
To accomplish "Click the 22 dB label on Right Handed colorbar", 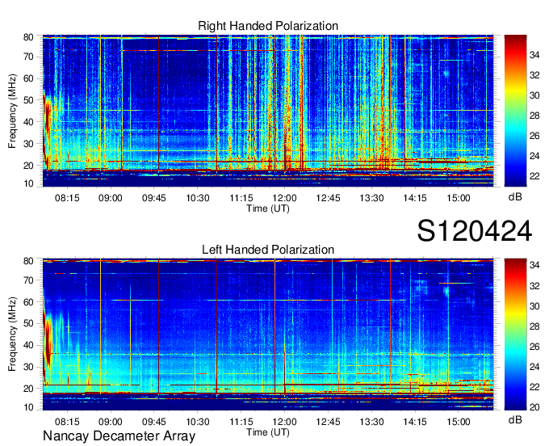I will pos(534,176).
